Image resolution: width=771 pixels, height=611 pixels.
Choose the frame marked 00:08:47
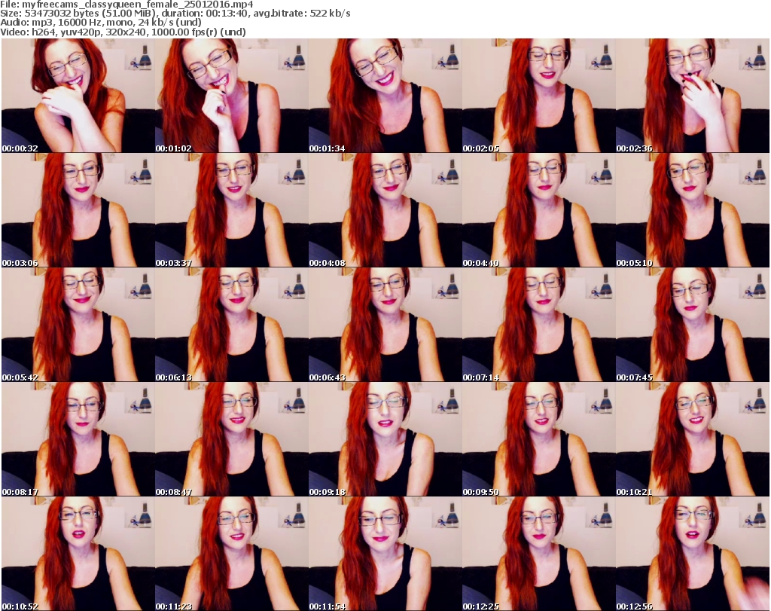click(x=232, y=439)
